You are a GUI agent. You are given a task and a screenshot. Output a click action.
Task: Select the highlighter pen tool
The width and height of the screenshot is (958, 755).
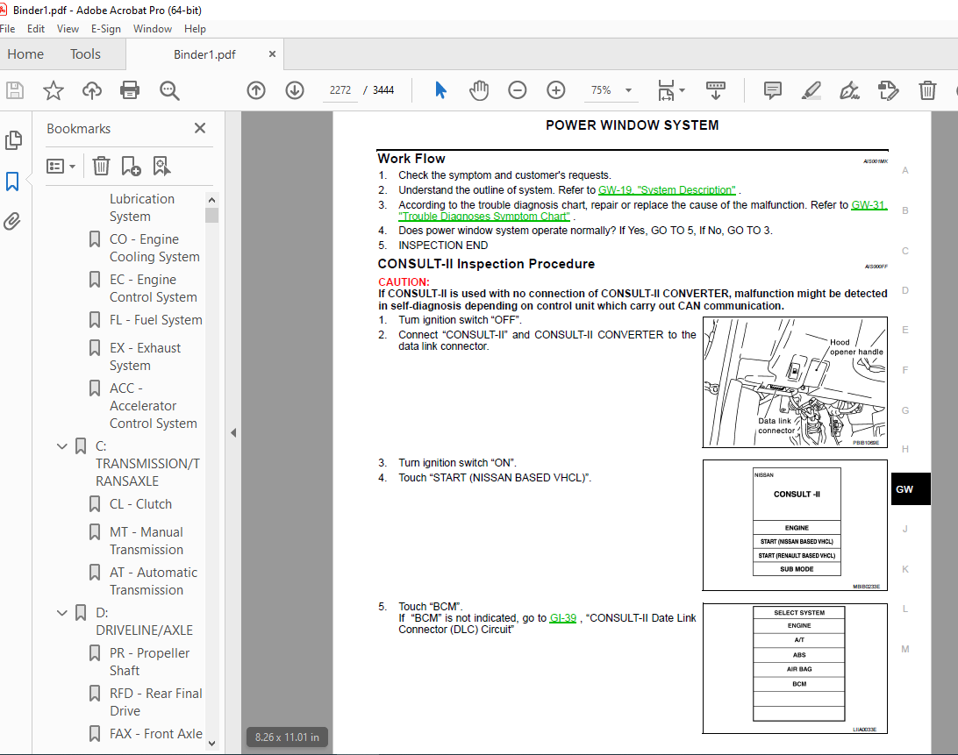click(x=811, y=90)
